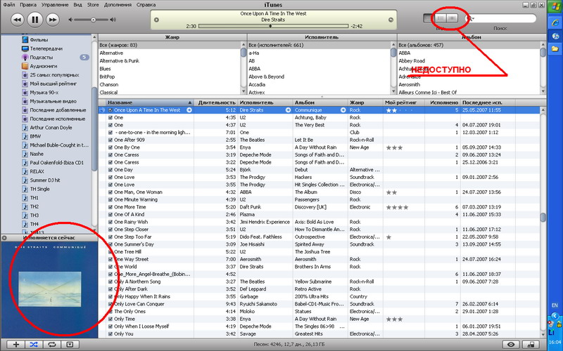Click the burn disc button at bottom right
This screenshot has width=563, height=351.
530,344
